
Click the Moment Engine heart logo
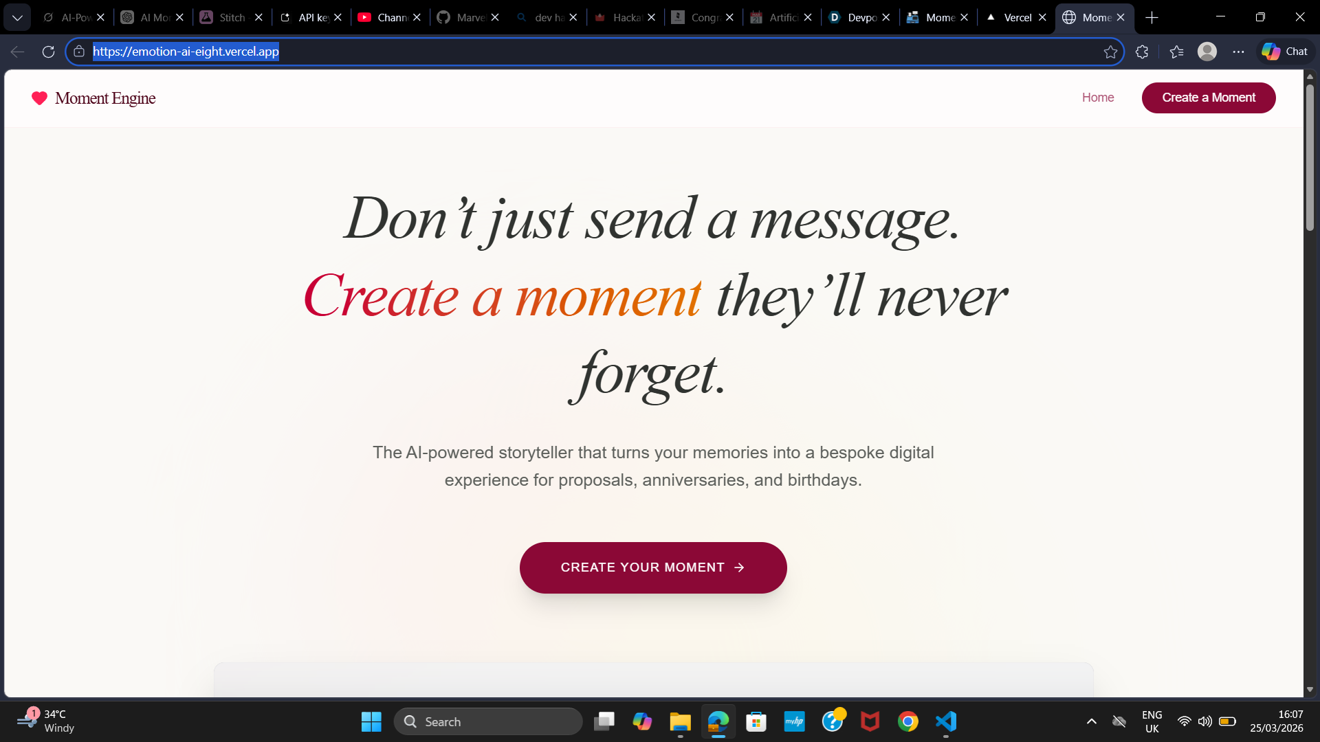point(39,98)
